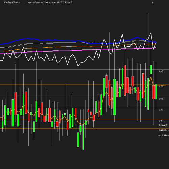This screenshot has width=169, height=169.
Task: Click the 183 price level label
Action: coord(161,71)
